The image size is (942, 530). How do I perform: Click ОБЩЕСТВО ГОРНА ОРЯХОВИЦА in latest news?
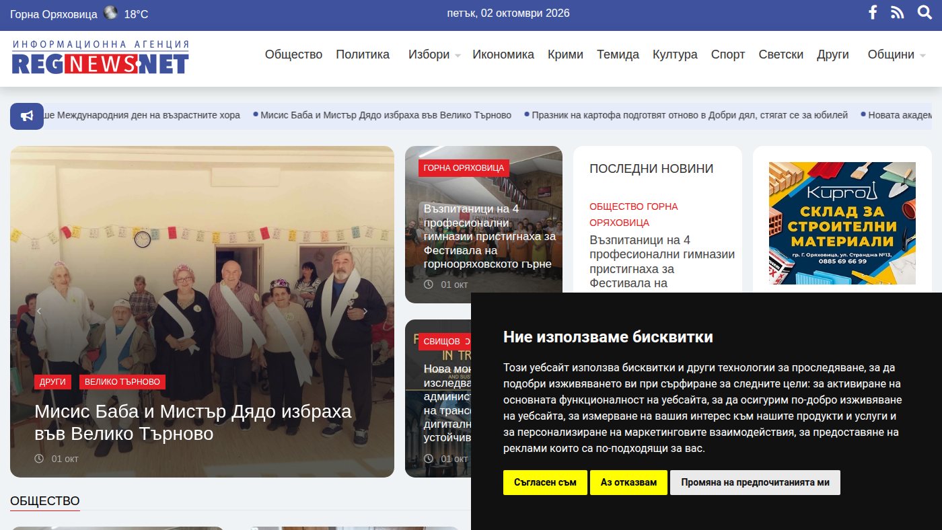tap(634, 215)
